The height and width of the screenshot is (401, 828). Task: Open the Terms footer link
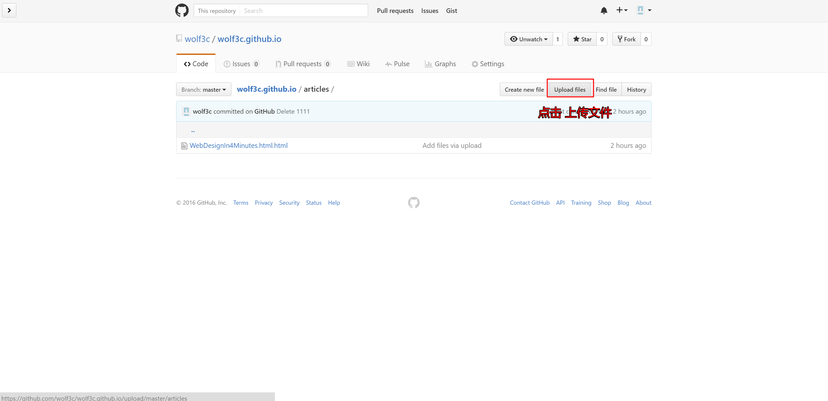[x=241, y=203]
